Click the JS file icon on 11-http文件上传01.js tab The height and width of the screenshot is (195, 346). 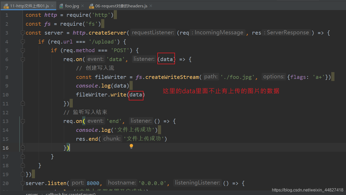[6, 6]
